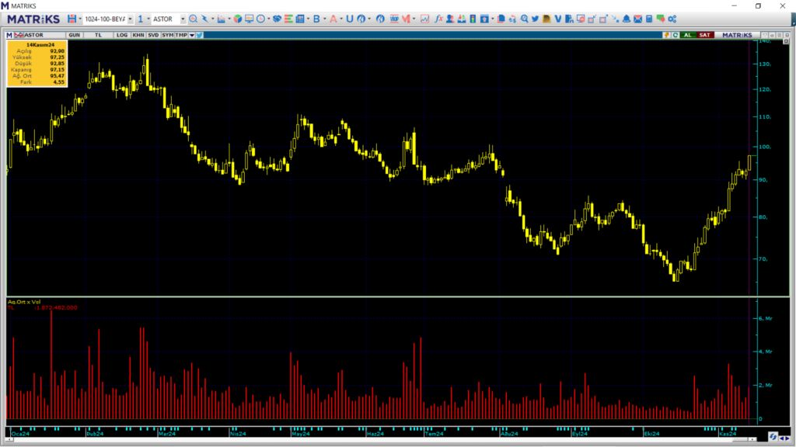The width and height of the screenshot is (796, 447).
Task: Expand the 1024-100-BEYAZ template dropdown
Action: pos(130,19)
